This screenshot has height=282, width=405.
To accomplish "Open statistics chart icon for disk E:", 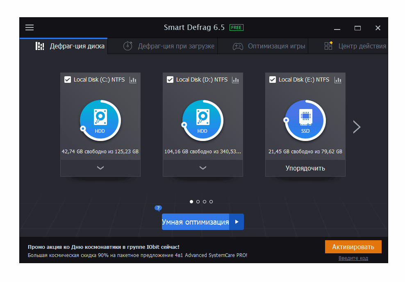I will [x=338, y=80].
